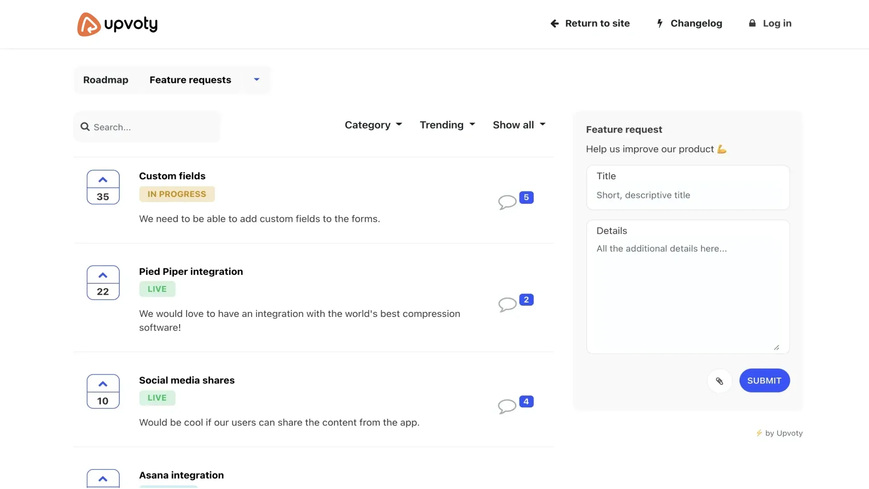Expand the Category filter dropdown
Image resolution: width=869 pixels, height=489 pixels.
pos(373,125)
